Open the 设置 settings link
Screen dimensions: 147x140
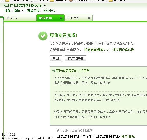pyautogui.click(x=7, y=11)
